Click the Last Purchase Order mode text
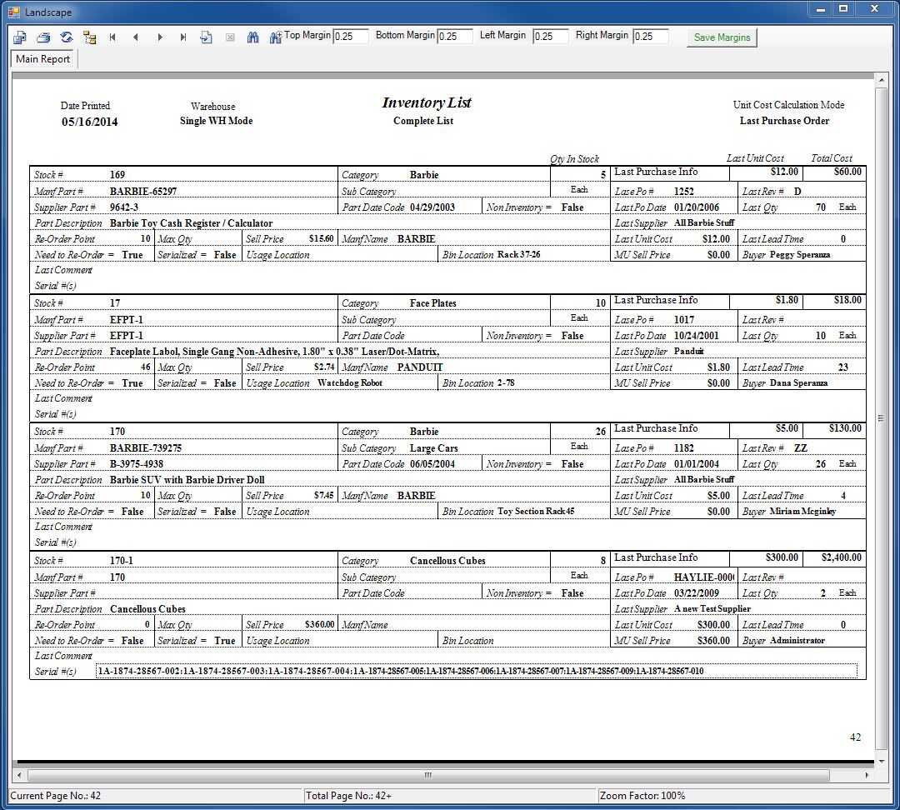900x810 pixels. click(784, 121)
